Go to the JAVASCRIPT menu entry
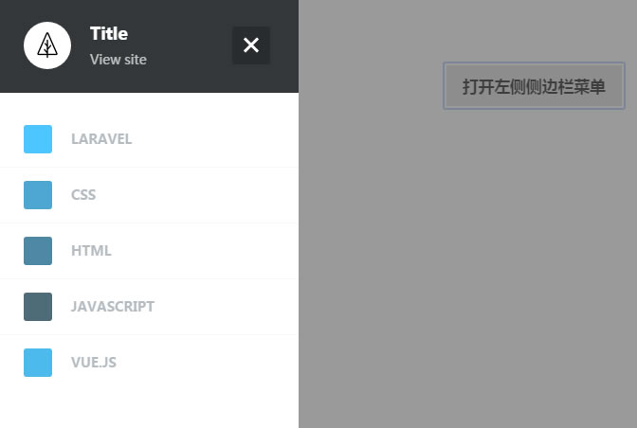Image resolution: width=637 pixels, height=428 pixels. [x=149, y=307]
